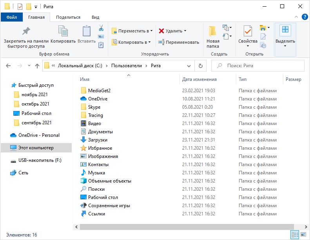Viewport: 310px width, 240px height.
Task: Click the 'Поиск: Рита' search field
Action: point(258,66)
